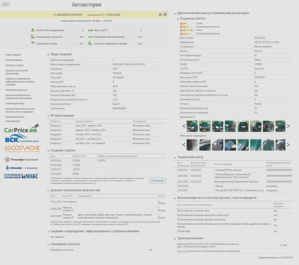Open the first photo in Фотографии повреждений
Screen dimensions: 299x265
point(192,145)
